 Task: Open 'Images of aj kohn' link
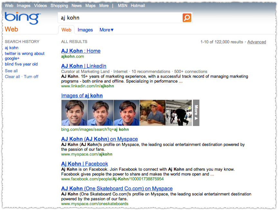click(82, 96)
